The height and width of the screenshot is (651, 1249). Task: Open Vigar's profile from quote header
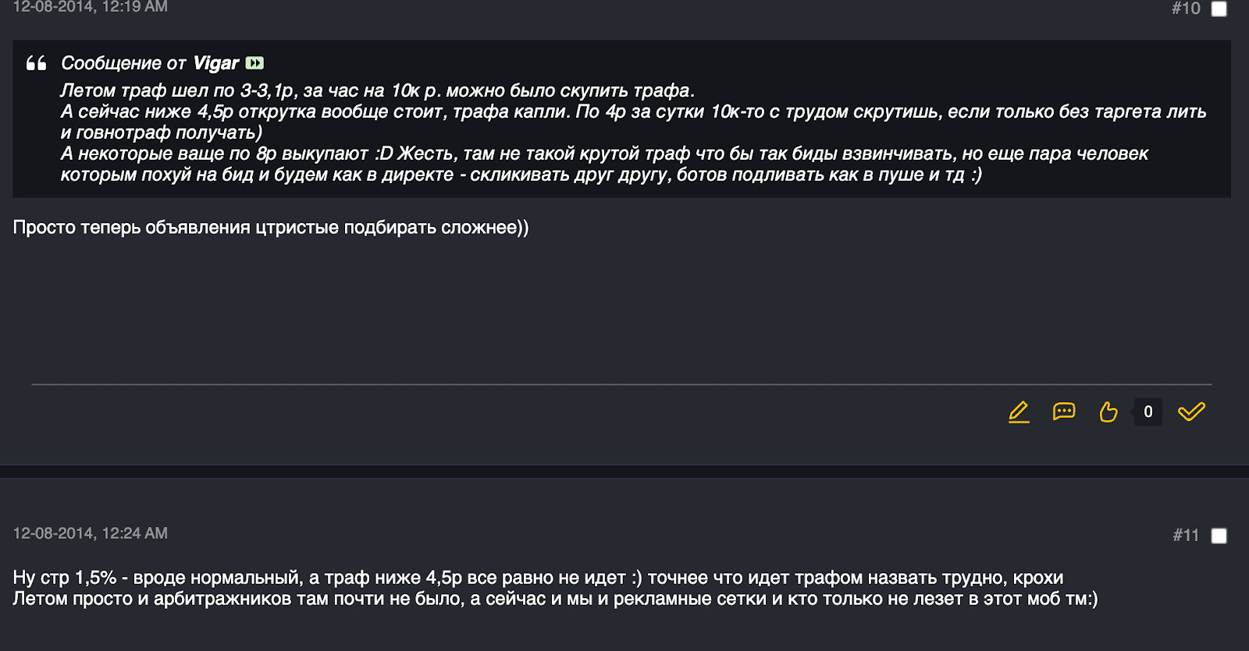click(215, 63)
